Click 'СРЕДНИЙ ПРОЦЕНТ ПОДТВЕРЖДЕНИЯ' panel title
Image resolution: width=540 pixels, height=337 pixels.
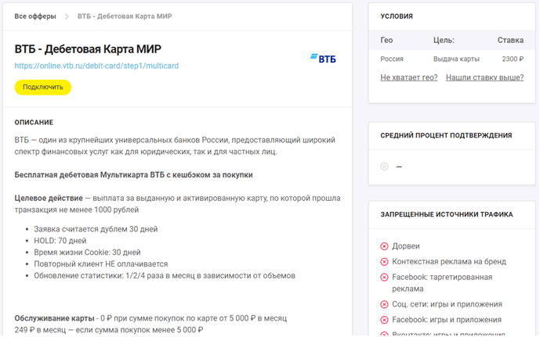(x=446, y=135)
